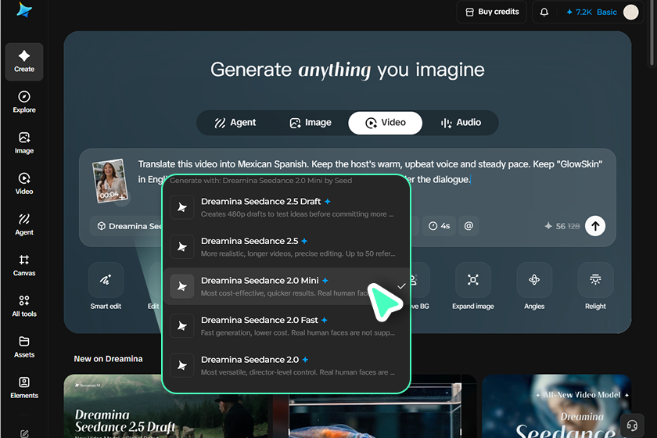Open the Canvas sidebar section
657x438 pixels.
click(24, 265)
